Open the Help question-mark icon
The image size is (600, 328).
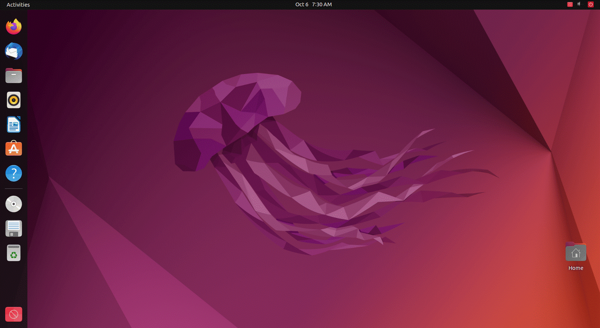coord(14,173)
